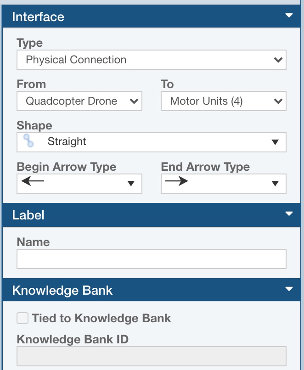
Task: Click the Label section header
Action: coord(28,215)
